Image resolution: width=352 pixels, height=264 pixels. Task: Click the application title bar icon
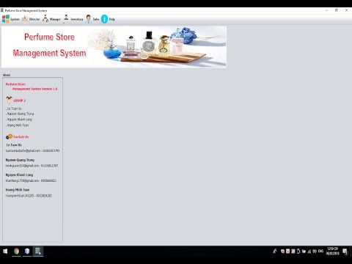[x=2, y=10]
